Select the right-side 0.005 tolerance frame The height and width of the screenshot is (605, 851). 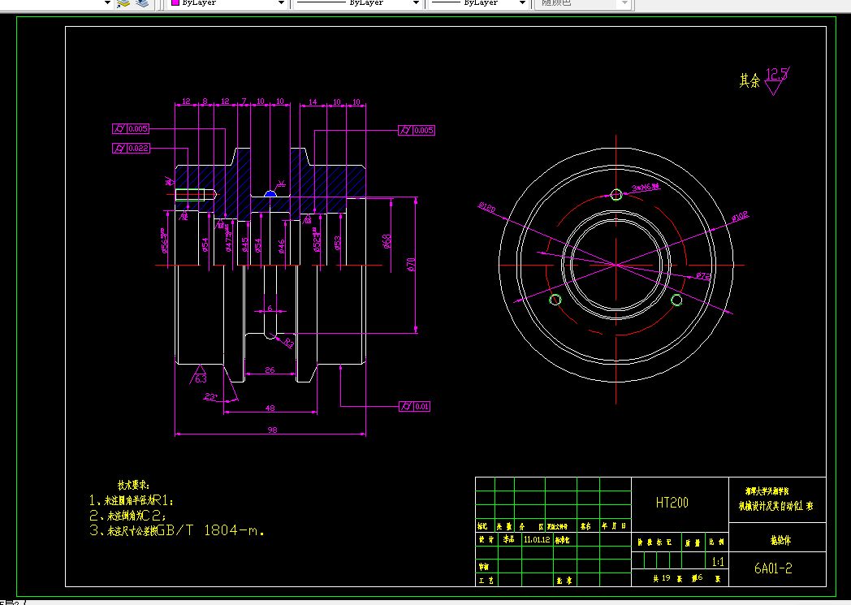pyautogui.click(x=417, y=130)
